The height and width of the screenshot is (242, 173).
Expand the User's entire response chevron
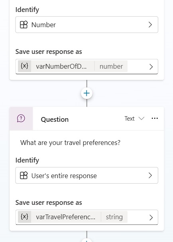tap(150, 175)
